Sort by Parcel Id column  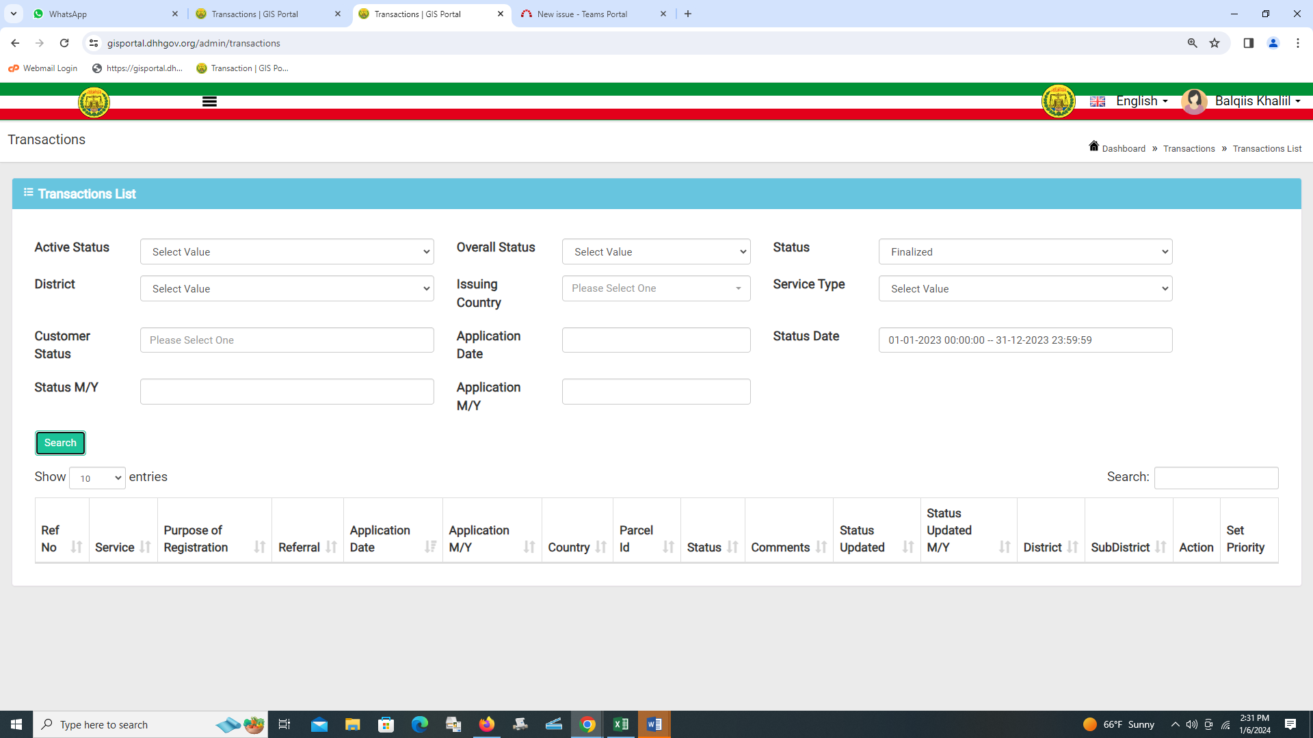coord(668,547)
